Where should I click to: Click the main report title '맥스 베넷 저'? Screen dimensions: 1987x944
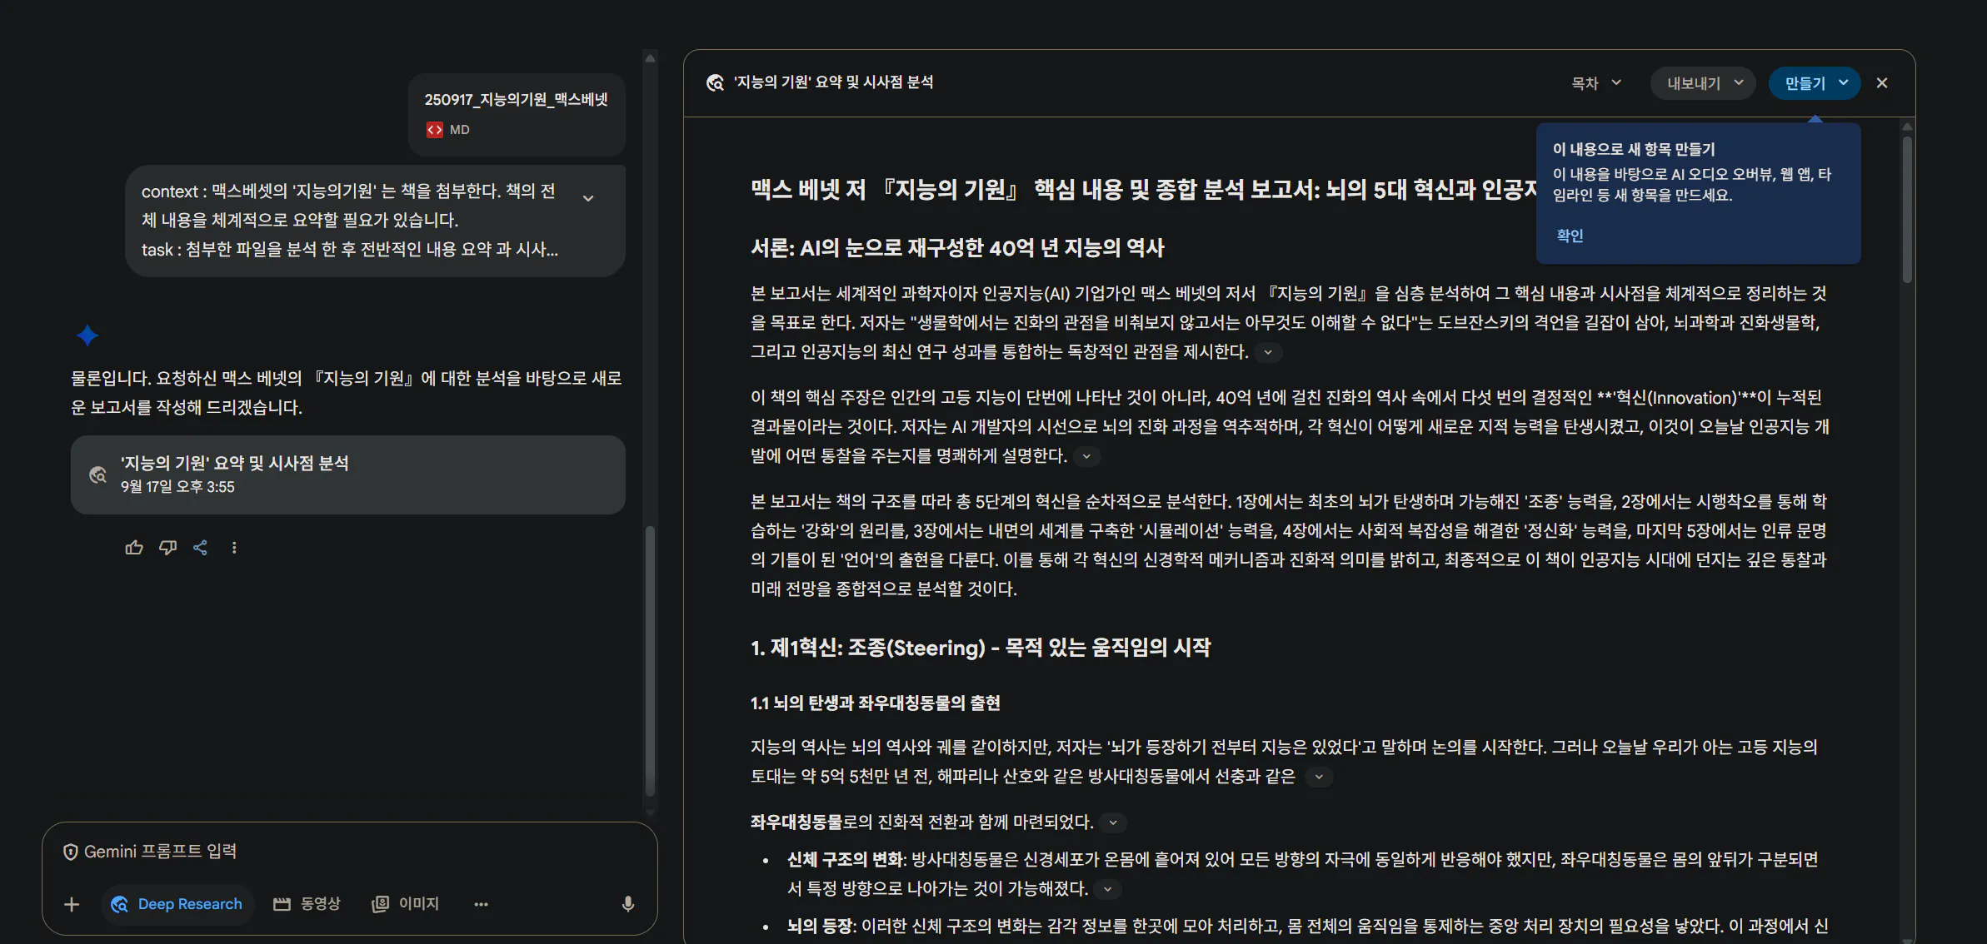[1143, 190]
